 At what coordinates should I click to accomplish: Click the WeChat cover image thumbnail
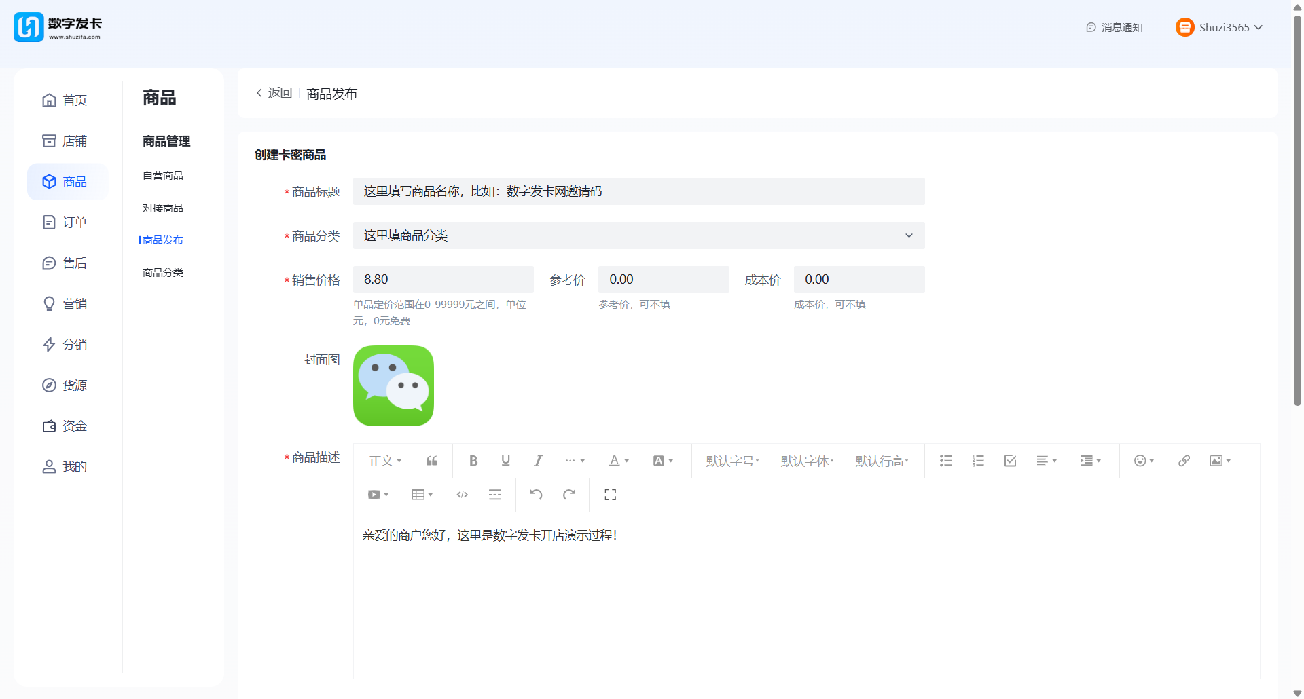[x=393, y=385]
